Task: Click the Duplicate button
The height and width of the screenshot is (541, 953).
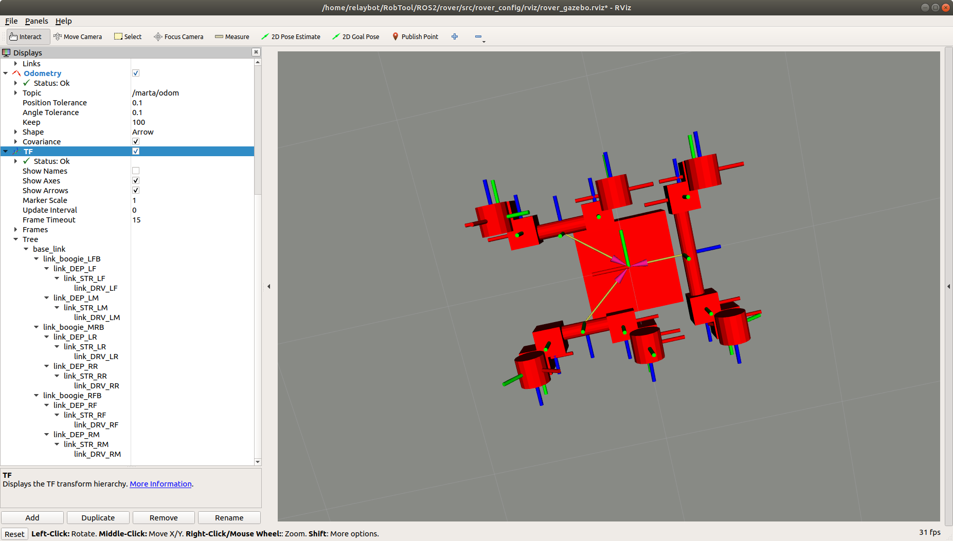Action: click(98, 518)
